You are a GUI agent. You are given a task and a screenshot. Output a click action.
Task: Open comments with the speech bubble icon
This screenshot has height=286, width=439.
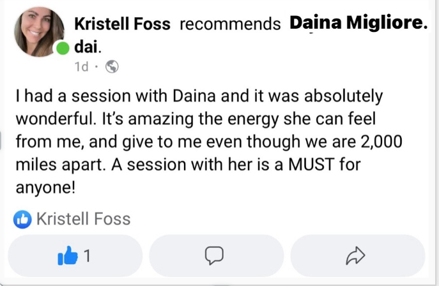[214, 256]
